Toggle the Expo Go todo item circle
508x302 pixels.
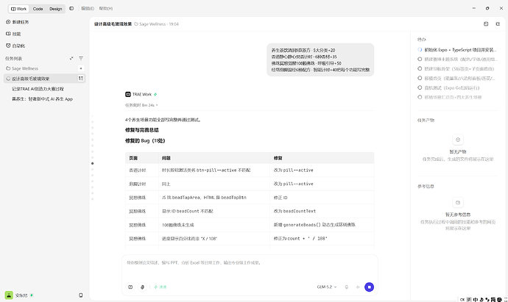(420, 87)
